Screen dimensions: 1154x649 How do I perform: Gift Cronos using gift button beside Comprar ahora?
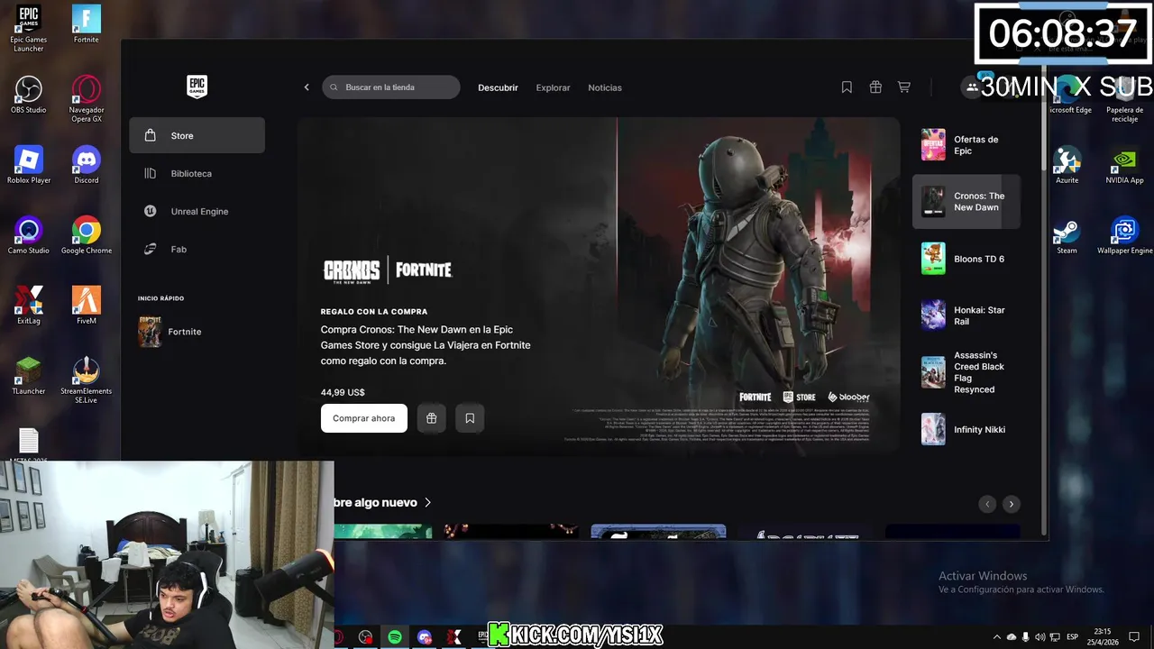tap(432, 418)
